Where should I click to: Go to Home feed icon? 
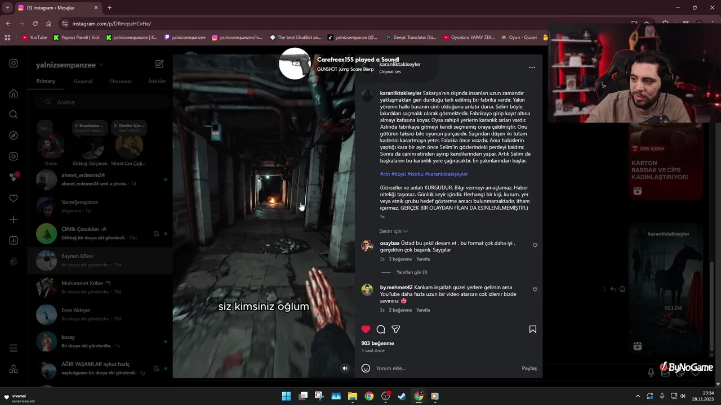(x=14, y=93)
